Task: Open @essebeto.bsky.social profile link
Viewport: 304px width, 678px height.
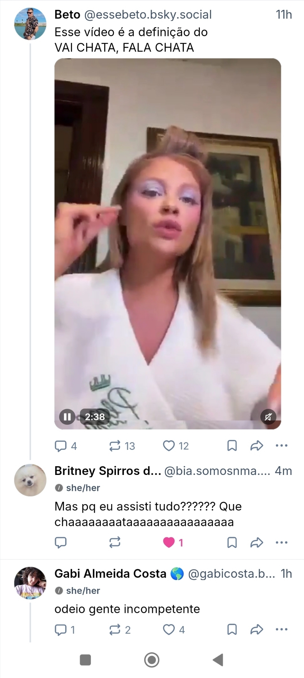Action: click(147, 15)
